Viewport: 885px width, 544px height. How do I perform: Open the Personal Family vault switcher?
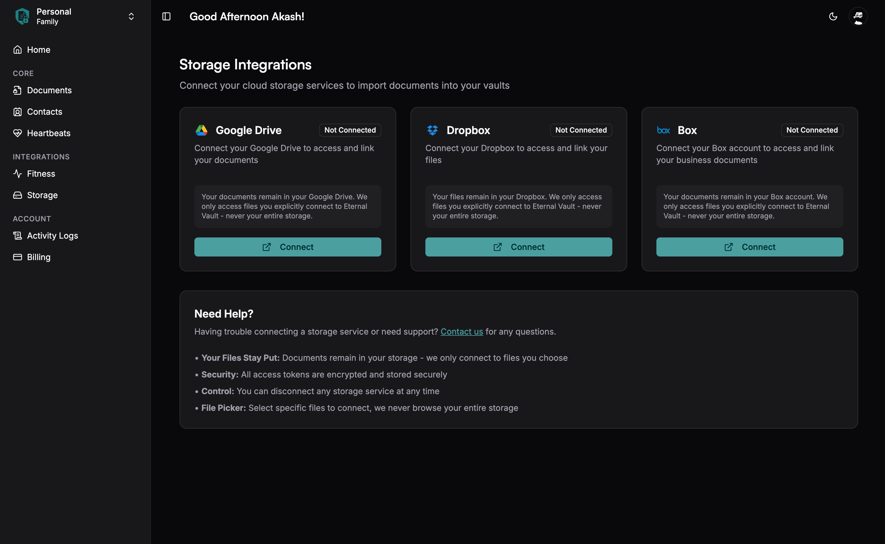pyautogui.click(x=75, y=16)
